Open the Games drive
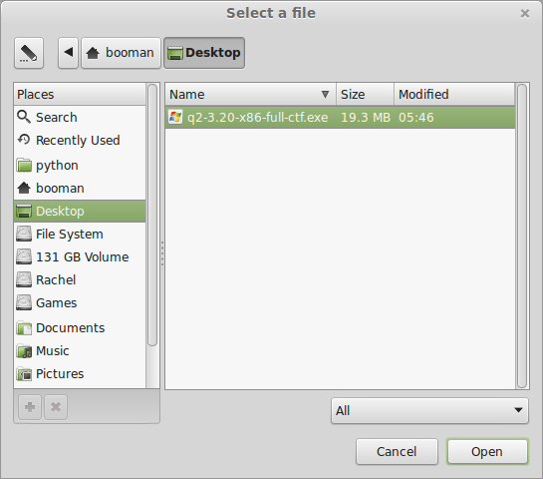Image resolution: width=543 pixels, height=479 pixels. [x=80, y=302]
